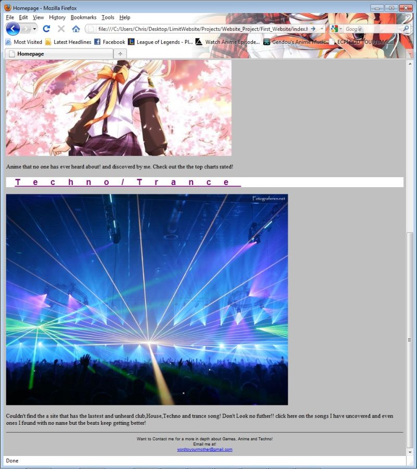Click the URL address field
Image resolution: width=417 pixels, height=469 pixels.
pyautogui.click(x=203, y=29)
